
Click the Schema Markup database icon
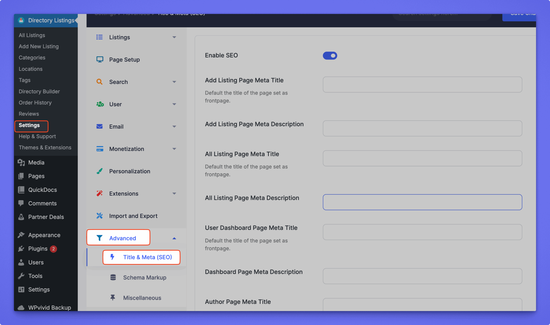click(113, 277)
